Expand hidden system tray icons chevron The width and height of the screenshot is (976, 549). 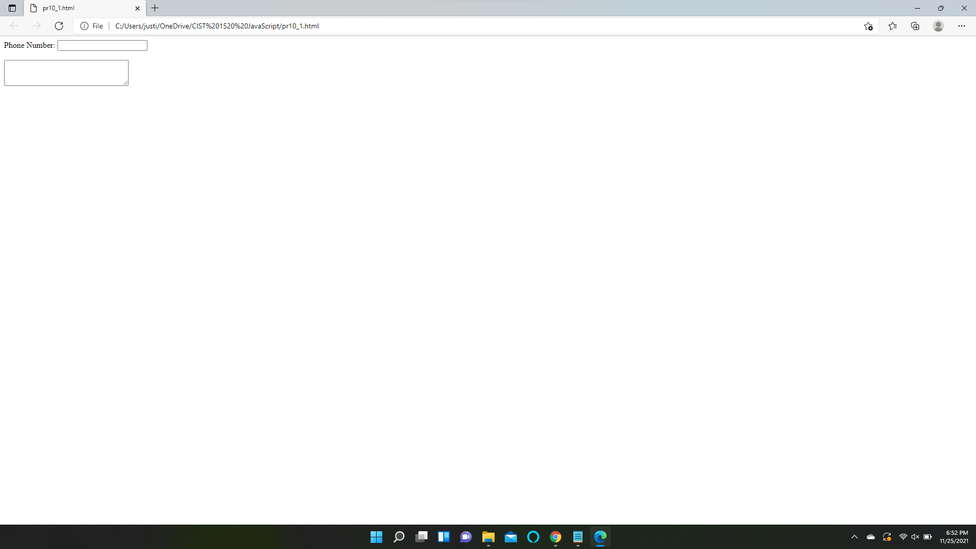tap(855, 537)
